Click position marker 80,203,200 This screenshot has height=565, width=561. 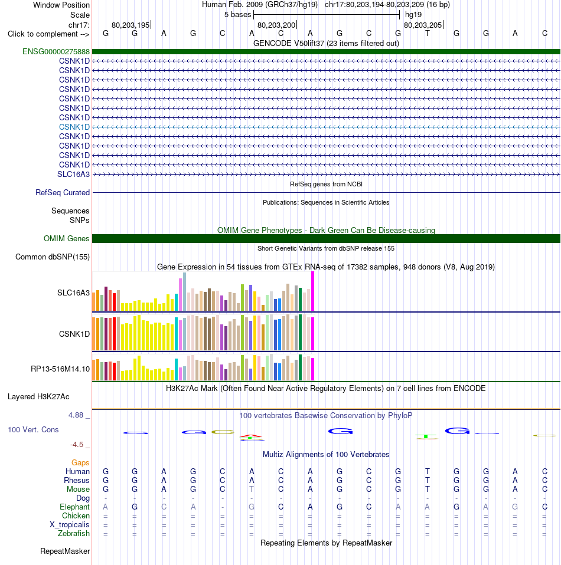tap(277, 25)
